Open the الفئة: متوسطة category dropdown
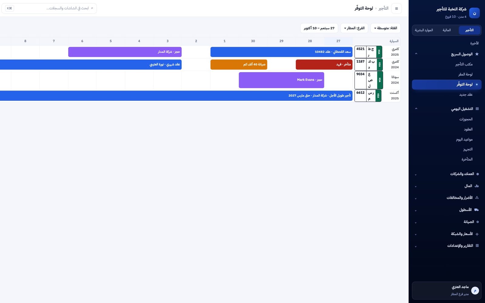Viewport: 485px width, 303px height. 385,28
